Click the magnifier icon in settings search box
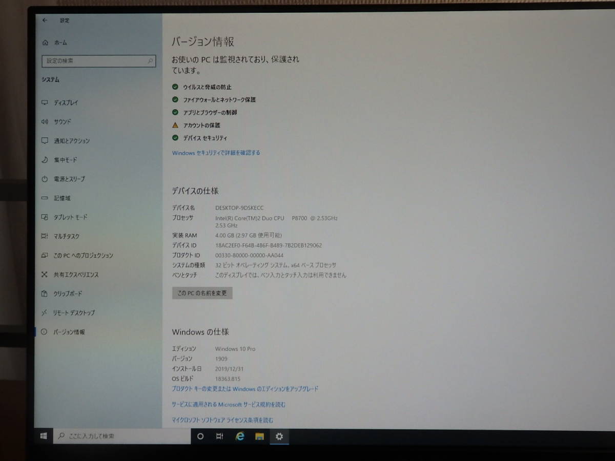 tap(151, 61)
